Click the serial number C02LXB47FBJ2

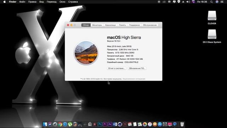click(x=131, y=62)
